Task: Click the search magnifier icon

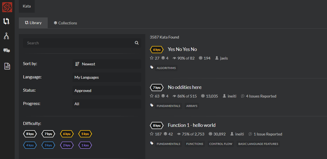Action: [x=137, y=43]
